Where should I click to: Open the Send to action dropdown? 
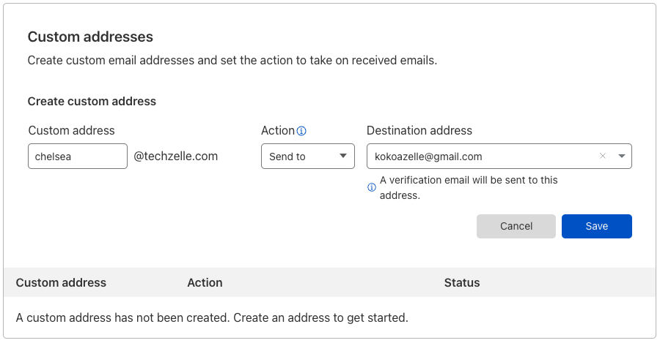coord(308,157)
